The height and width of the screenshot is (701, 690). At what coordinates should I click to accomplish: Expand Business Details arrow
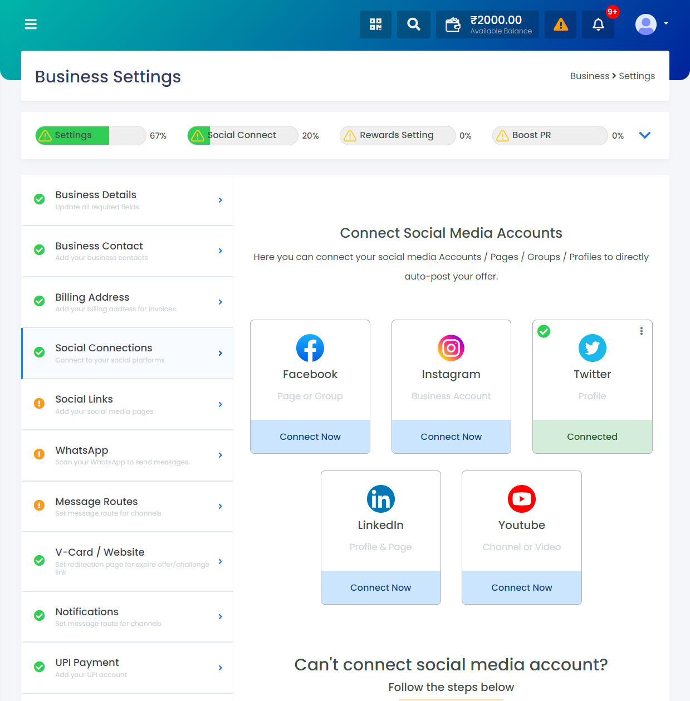coord(221,200)
